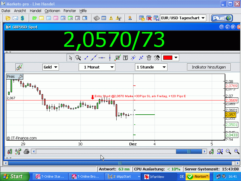Screen dimensions: 241x181
Task: Open the pink list window icon
Action: (56, 18)
